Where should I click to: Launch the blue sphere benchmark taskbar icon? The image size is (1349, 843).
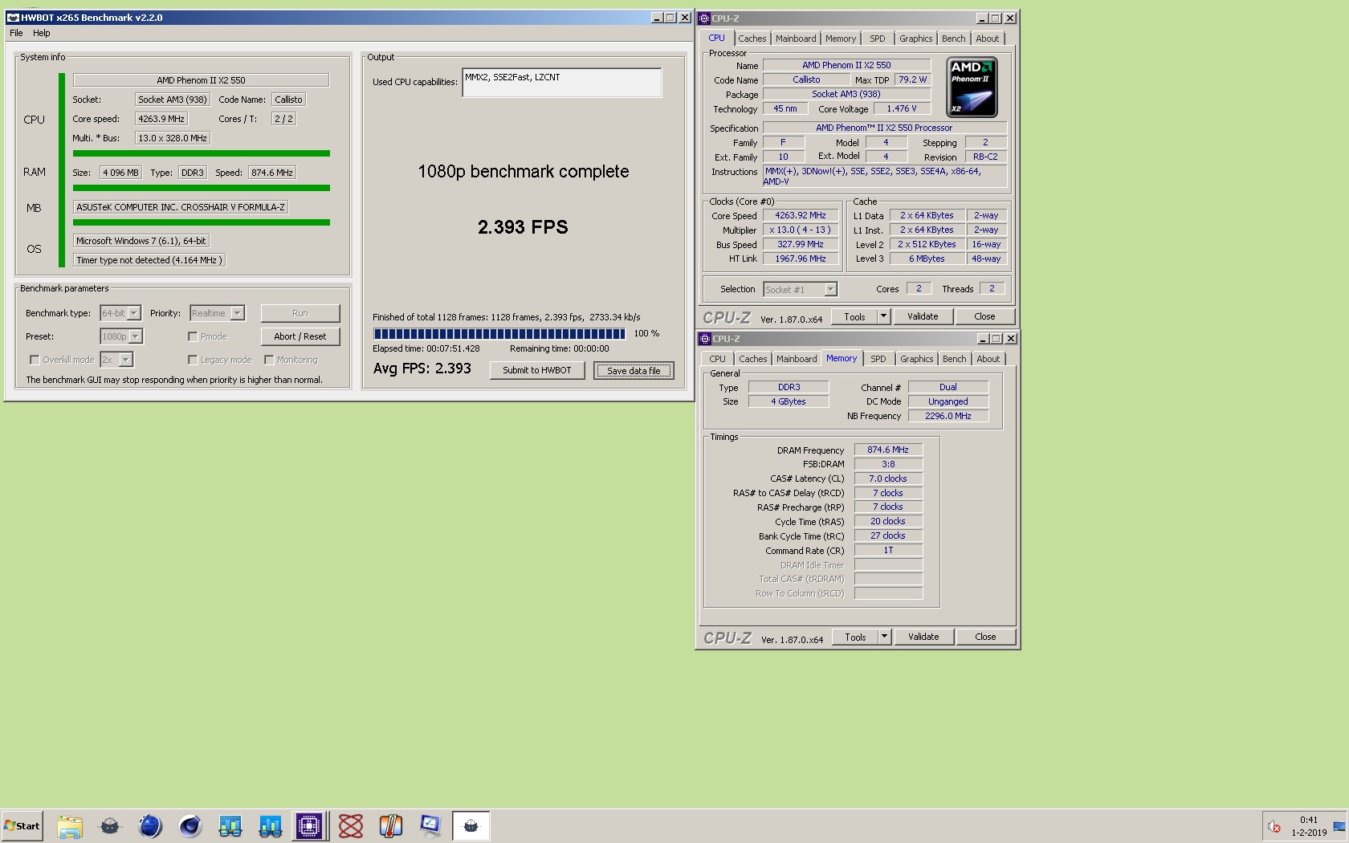(150, 825)
